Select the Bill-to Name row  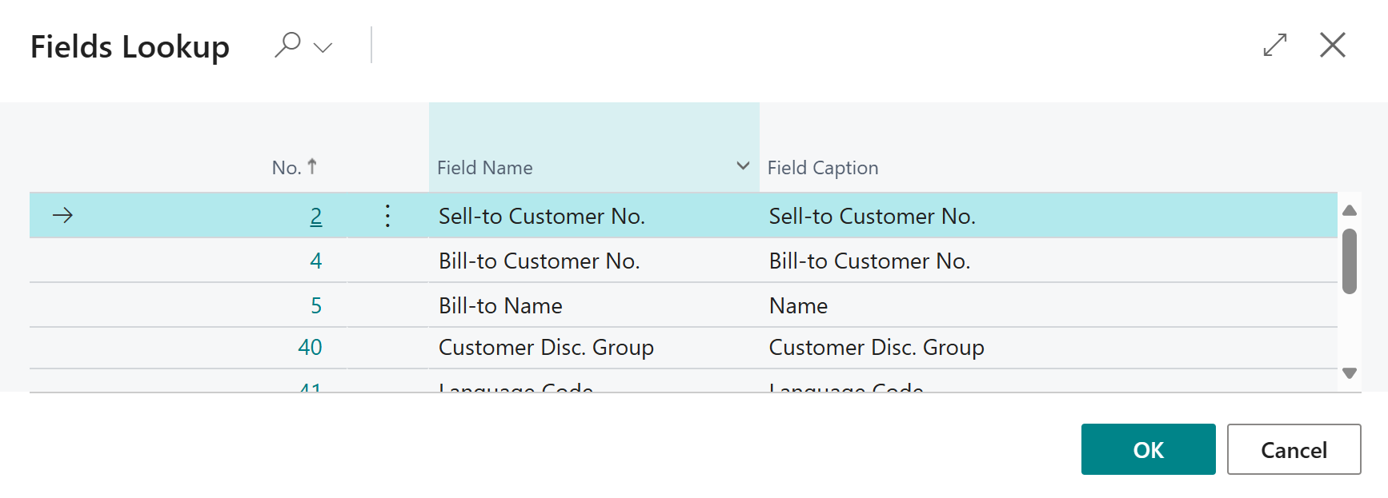(500, 305)
